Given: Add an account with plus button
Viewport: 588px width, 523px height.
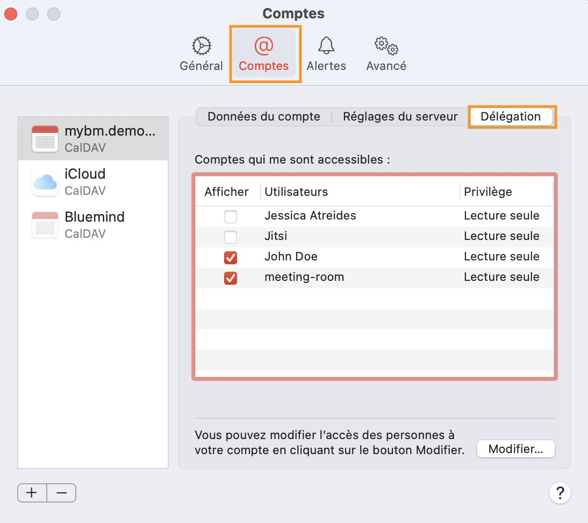Looking at the screenshot, I should coord(32,493).
